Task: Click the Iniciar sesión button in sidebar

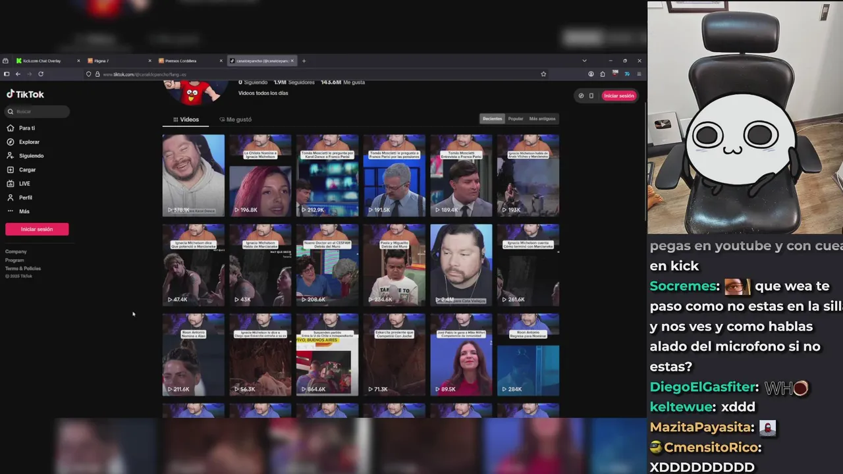Action: pos(37,229)
